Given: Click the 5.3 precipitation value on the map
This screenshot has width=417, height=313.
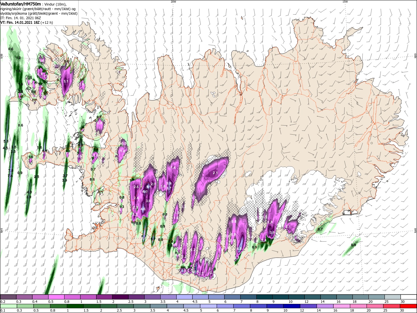Looking at the screenshot, I should point(6,141).
